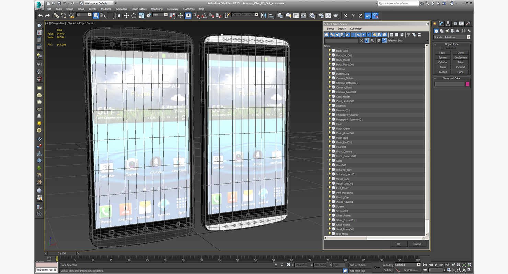Choose the Select and Rotate tool

point(134,15)
